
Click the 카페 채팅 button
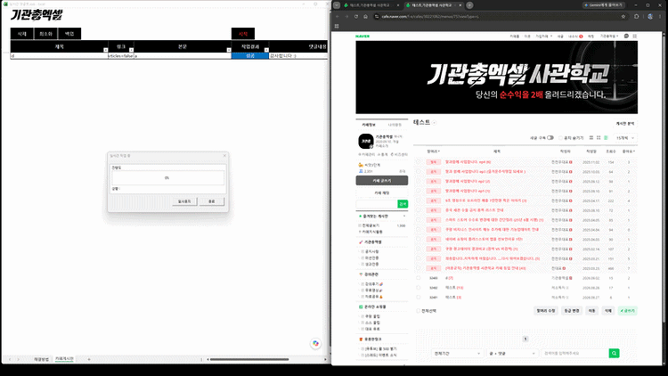click(382, 192)
